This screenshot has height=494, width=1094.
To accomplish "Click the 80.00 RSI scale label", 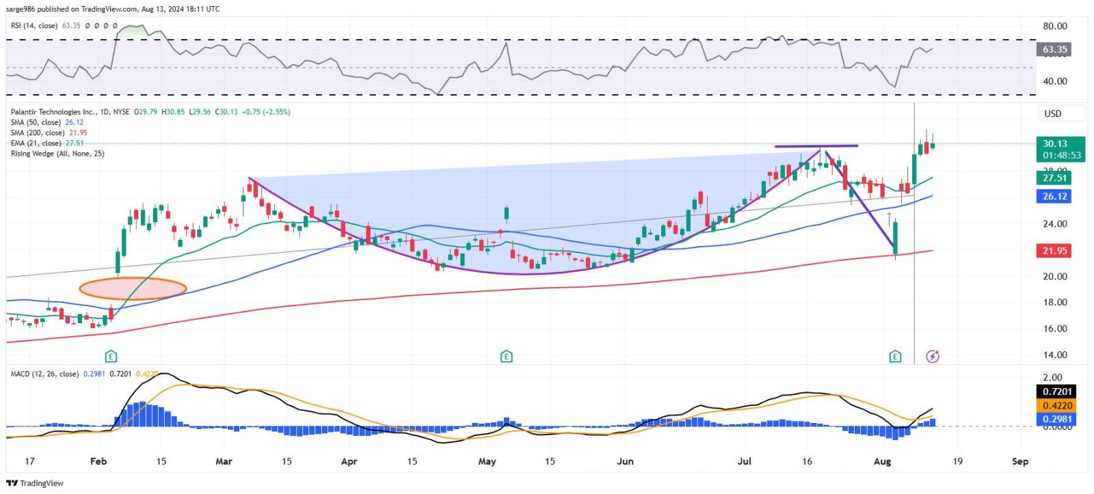I will (x=1054, y=26).
